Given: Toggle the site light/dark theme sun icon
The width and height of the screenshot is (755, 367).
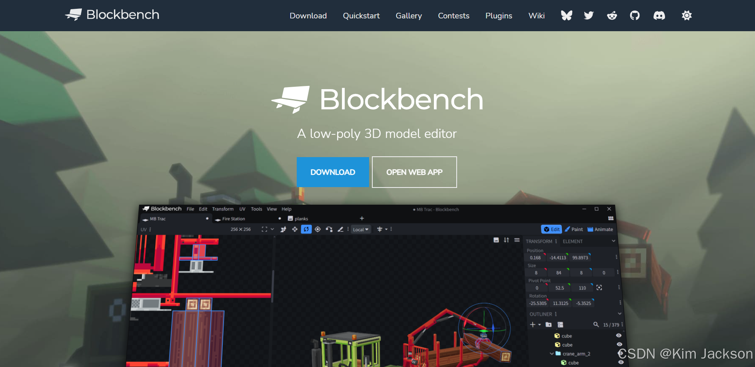Looking at the screenshot, I should coord(687,16).
